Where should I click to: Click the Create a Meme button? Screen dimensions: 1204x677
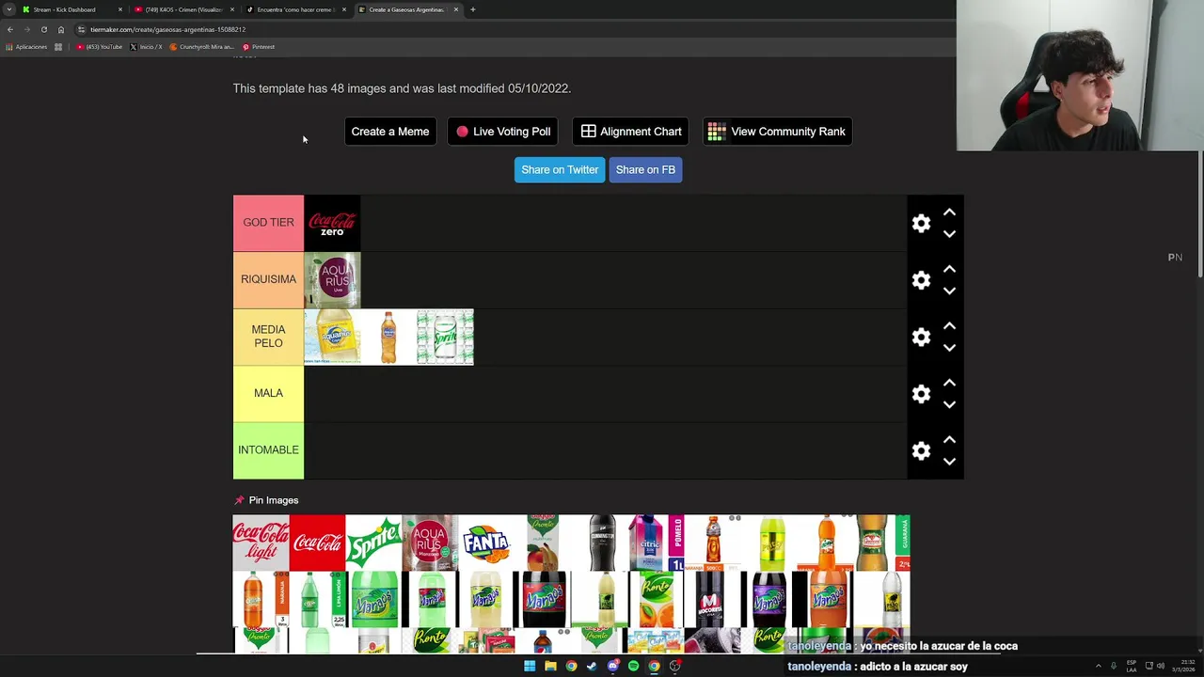(389, 132)
